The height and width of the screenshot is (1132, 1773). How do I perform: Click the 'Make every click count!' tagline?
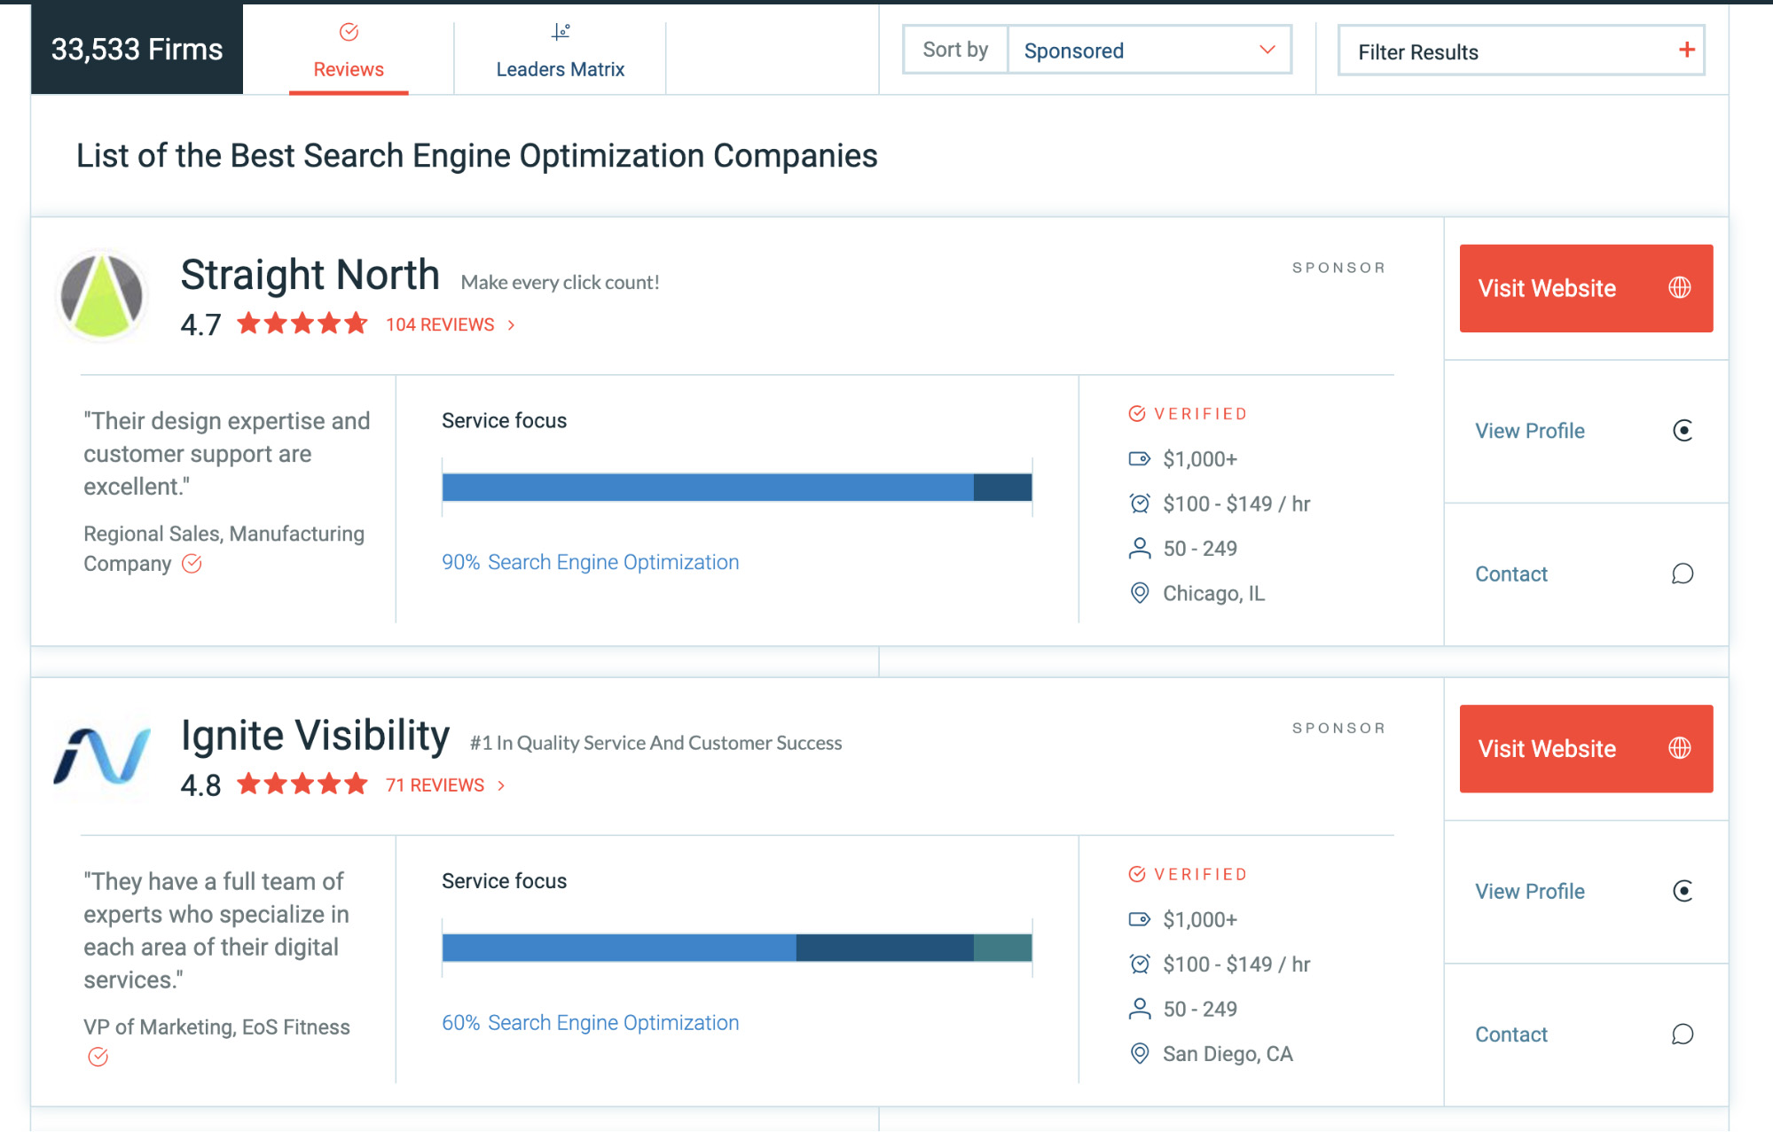tap(560, 282)
